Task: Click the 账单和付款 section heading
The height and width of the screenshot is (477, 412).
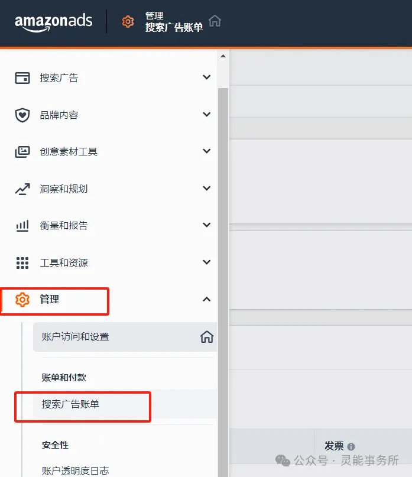Action: (64, 378)
